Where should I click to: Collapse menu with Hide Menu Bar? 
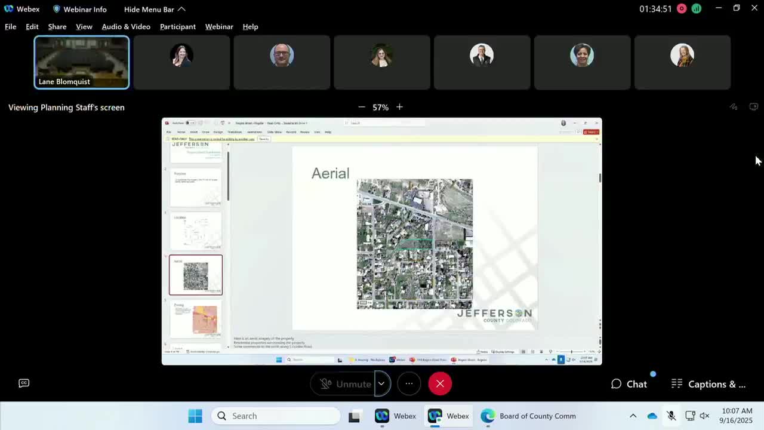coord(155,9)
